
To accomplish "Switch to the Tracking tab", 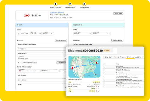I will click(x=123, y=57).
